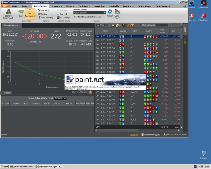Select the Cash game mode icon
This screenshot has height=169, width=211.
(x=21, y=13)
